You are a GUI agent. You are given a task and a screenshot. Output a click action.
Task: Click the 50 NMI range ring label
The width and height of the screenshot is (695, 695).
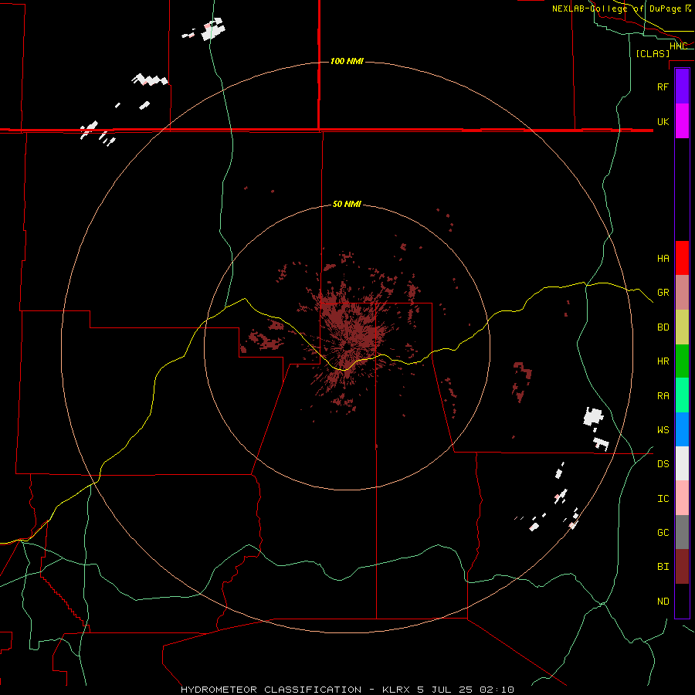[347, 204]
